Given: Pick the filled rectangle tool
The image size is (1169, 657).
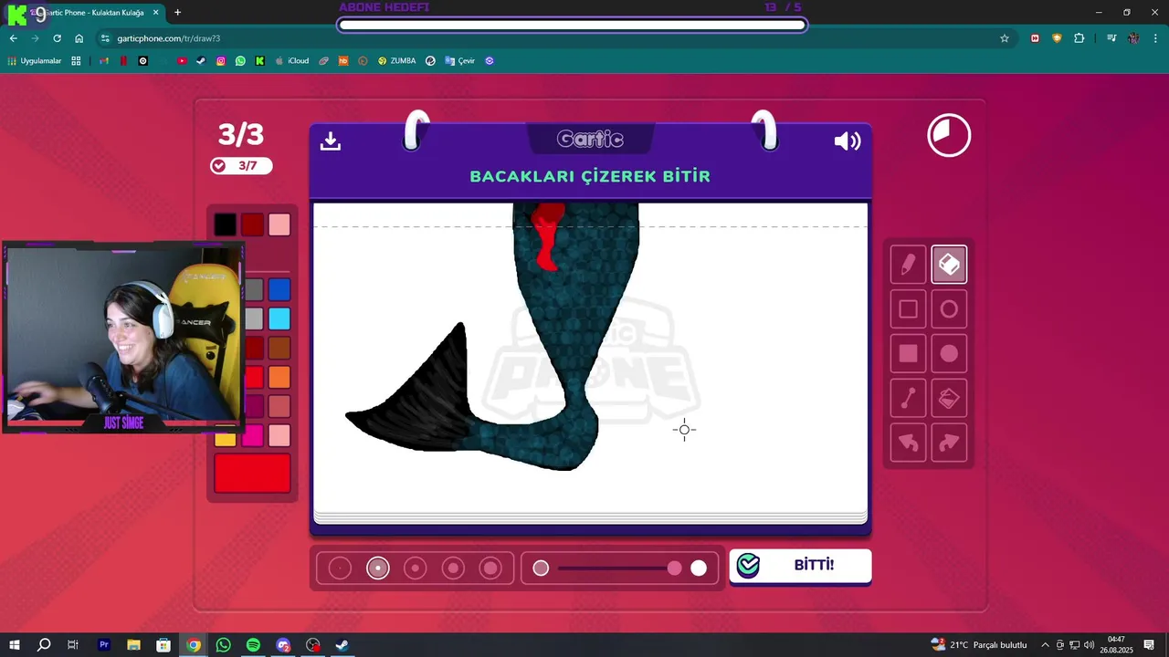Looking at the screenshot, I should tap(908, 353).
